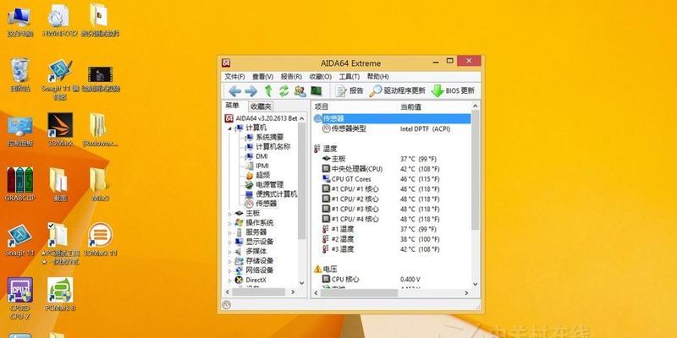Expand the 多媒体 tree node

tap(229, 251)
